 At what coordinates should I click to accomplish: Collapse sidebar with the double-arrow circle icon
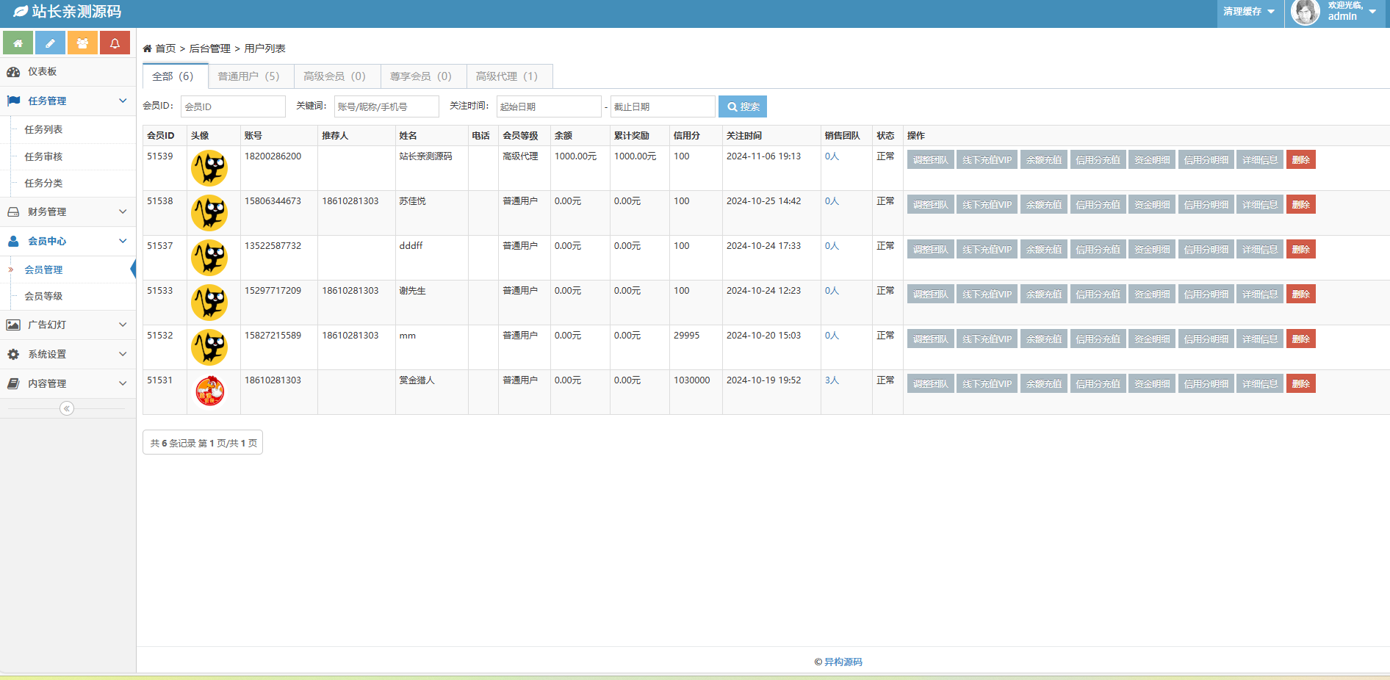(67, 408)
